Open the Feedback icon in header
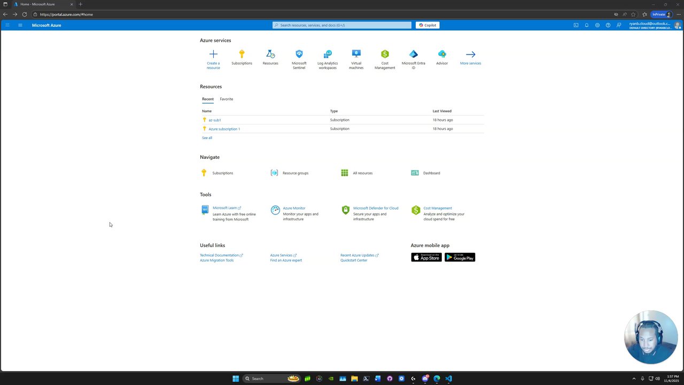684x385 pixels. point(619,25)
